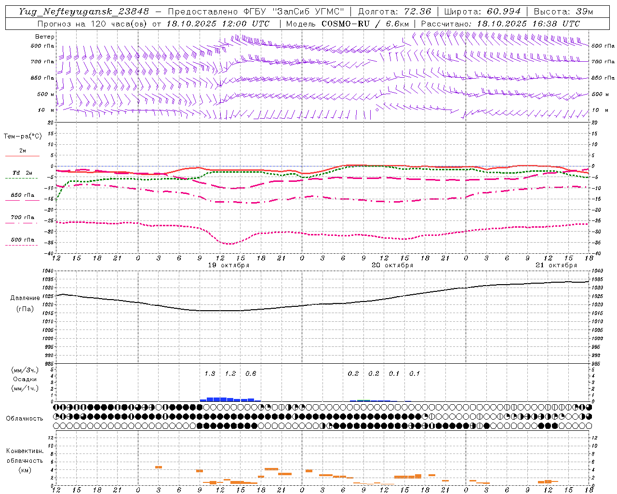Click the 21 октября date label
Screen dimensions: 617x494
[556, 265]
